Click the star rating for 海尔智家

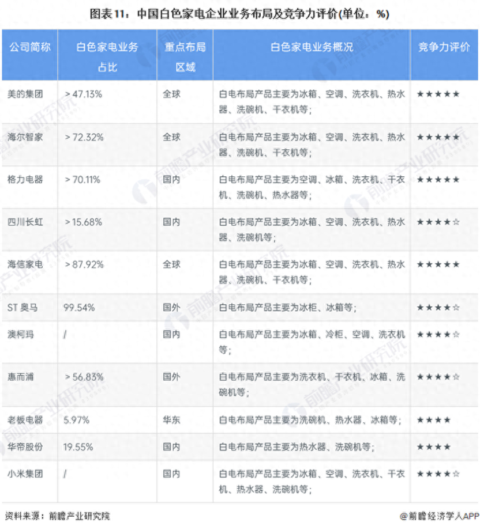click(438, 137)
